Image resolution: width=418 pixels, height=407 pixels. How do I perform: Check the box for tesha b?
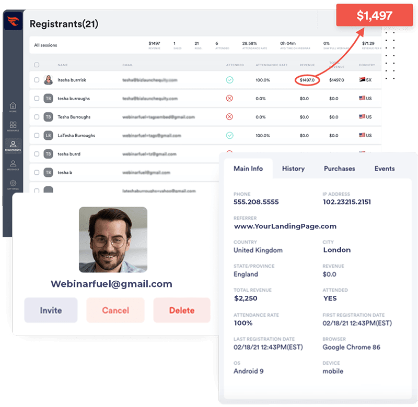click(x=37, y=173)
